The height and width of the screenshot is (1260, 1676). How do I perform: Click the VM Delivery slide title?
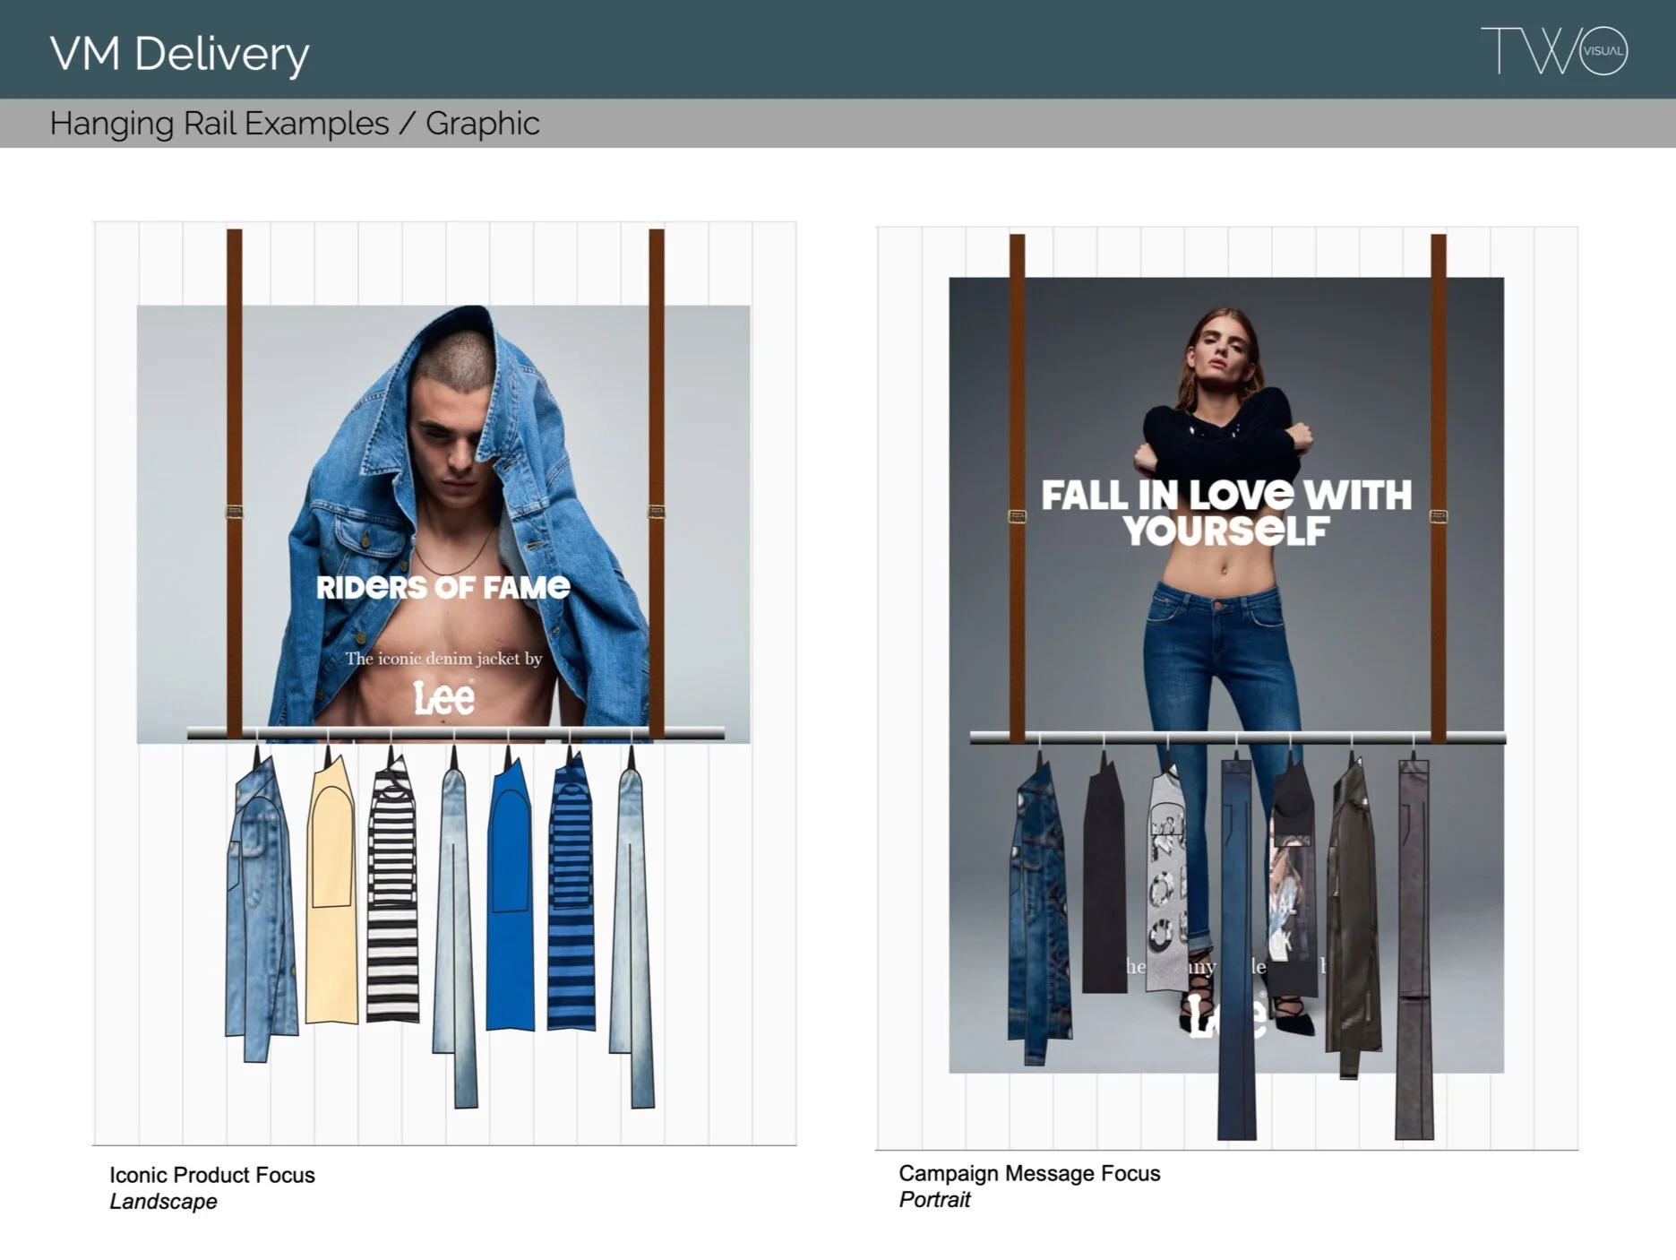pyautogui.click(x=179, y=54)
